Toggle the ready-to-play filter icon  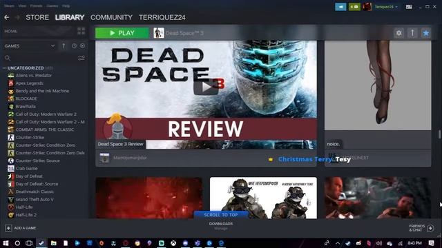click(82, 46)
